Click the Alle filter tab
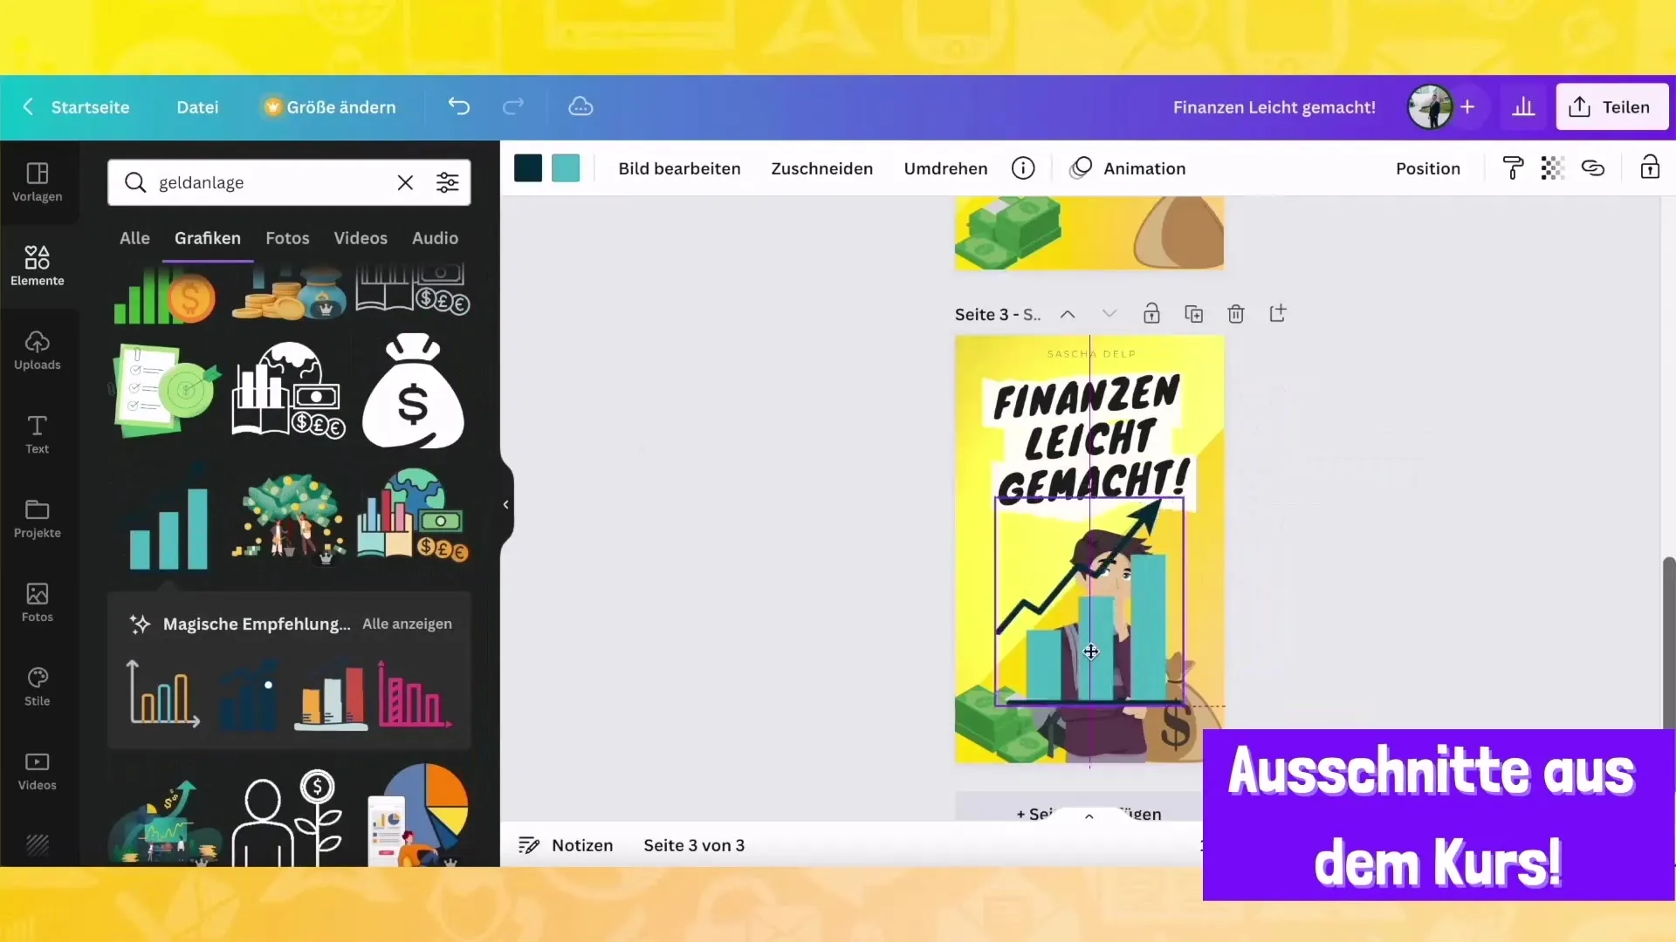 [134, 237]
